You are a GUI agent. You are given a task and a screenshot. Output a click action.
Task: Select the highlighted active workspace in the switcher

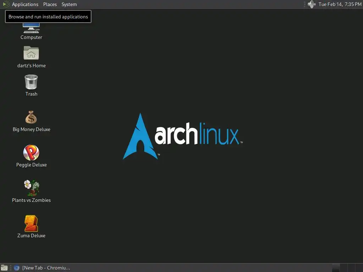pos(336,268)
